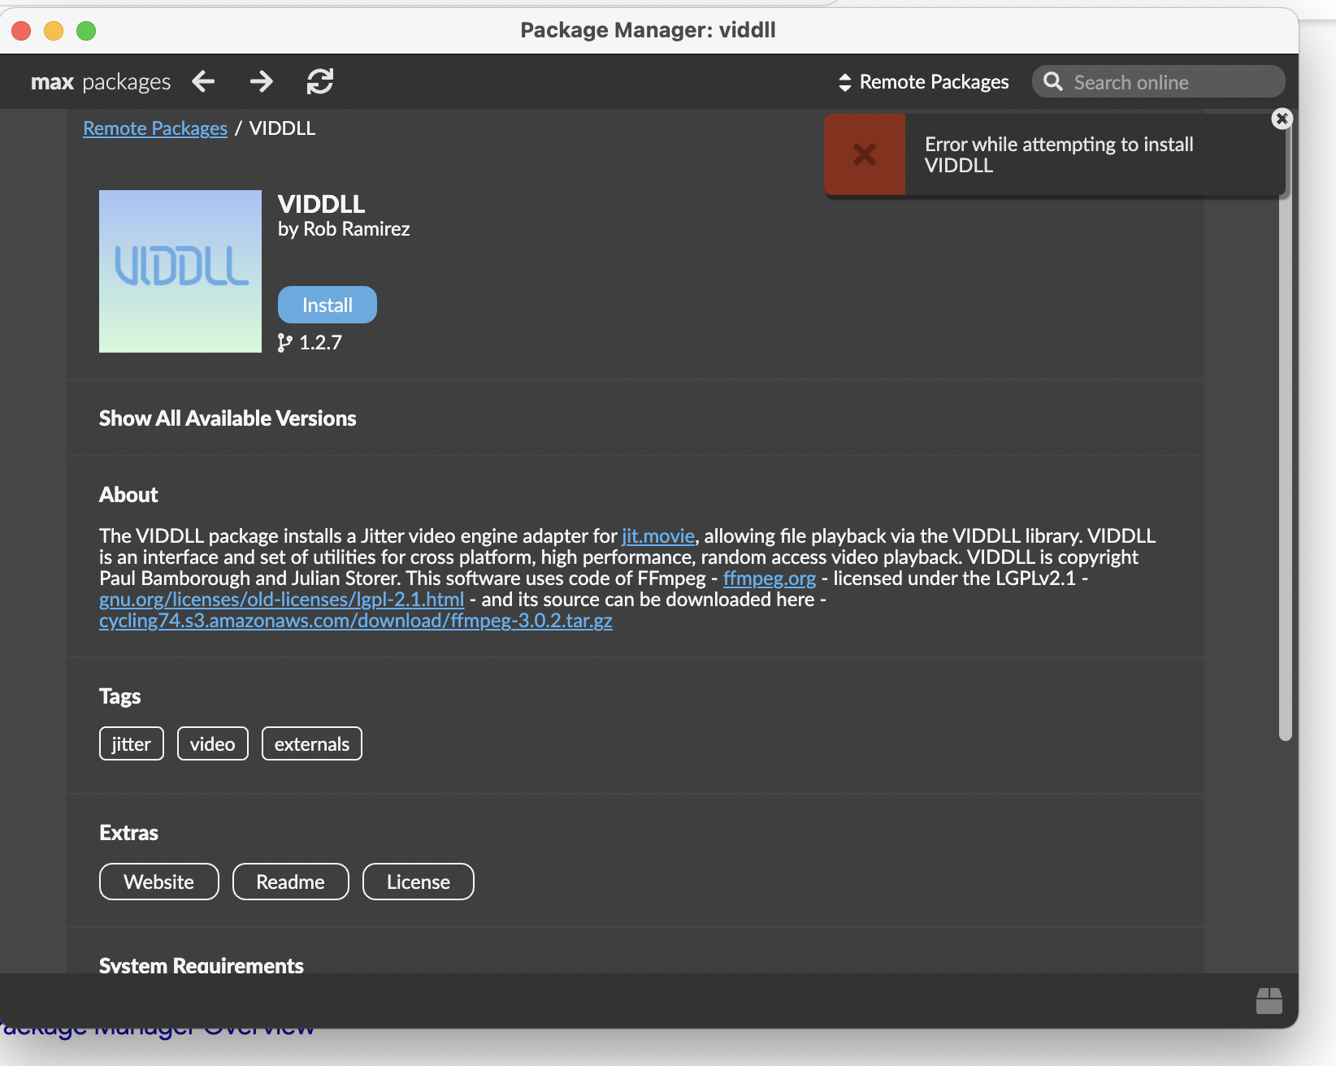Screen dimensions: 1336x1066
Task: Click the '1.2.7' version number
Action: pyautogui.click(x=321, y=343)
